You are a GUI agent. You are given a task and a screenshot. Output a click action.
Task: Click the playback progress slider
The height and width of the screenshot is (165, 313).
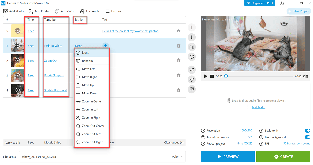226,76
